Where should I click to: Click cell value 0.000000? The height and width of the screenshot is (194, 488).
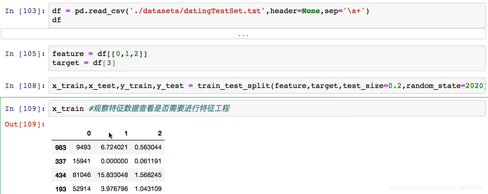[114, 161]
